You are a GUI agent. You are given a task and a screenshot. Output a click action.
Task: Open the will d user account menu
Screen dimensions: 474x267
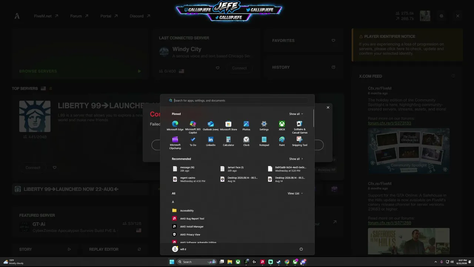[179, 249]
